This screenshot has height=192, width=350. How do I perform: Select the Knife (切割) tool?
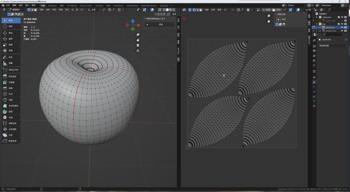tap(11, 100)
